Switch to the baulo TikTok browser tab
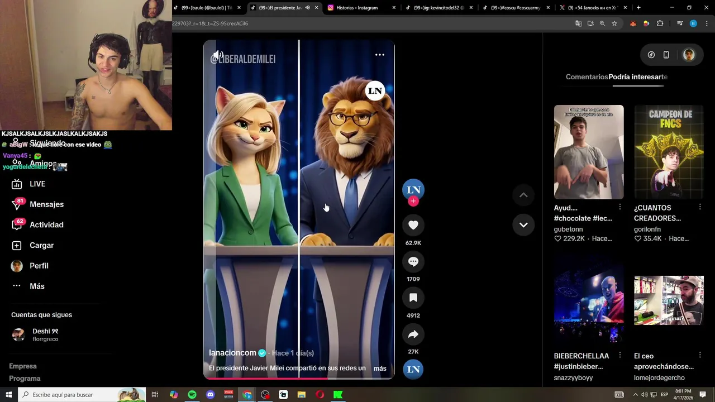 (x=206, y=8)
